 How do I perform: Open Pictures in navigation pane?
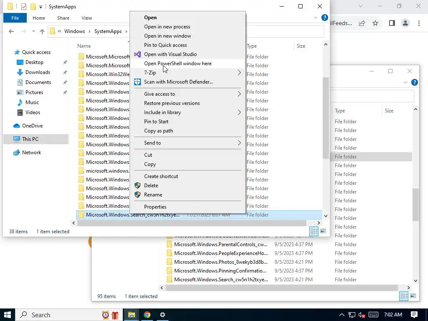coord(34,92)
